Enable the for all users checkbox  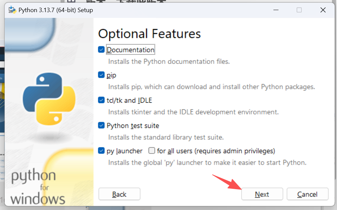pyautogui.click(x=152, y=151)
